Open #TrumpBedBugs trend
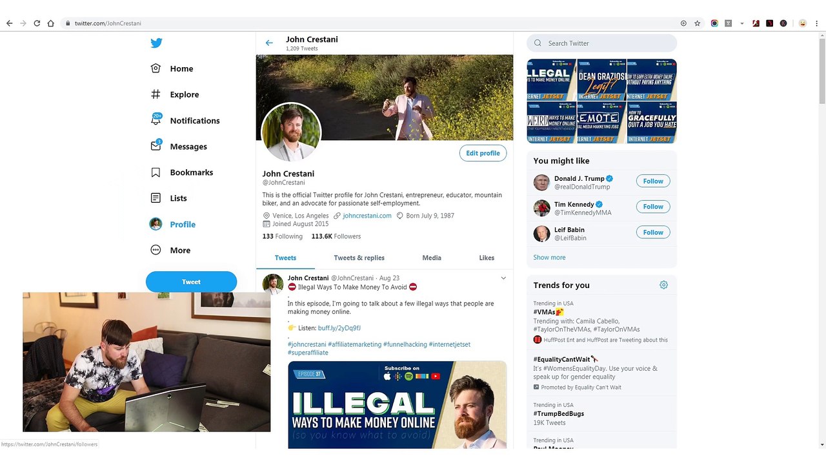Screen dimensions: 826x465 tap(601, 414)
